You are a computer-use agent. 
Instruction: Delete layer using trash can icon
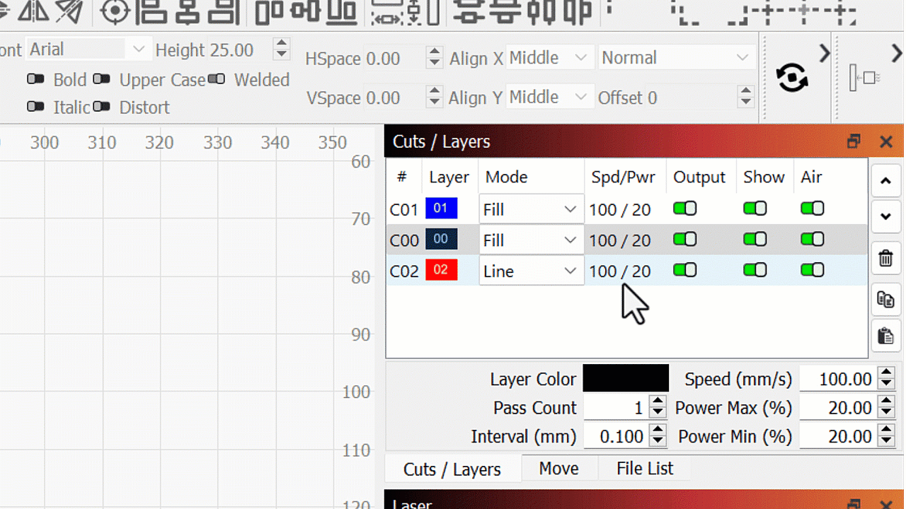[x=885, y=258]
